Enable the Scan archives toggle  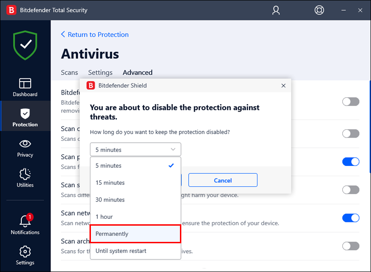[x=351, y=246]
